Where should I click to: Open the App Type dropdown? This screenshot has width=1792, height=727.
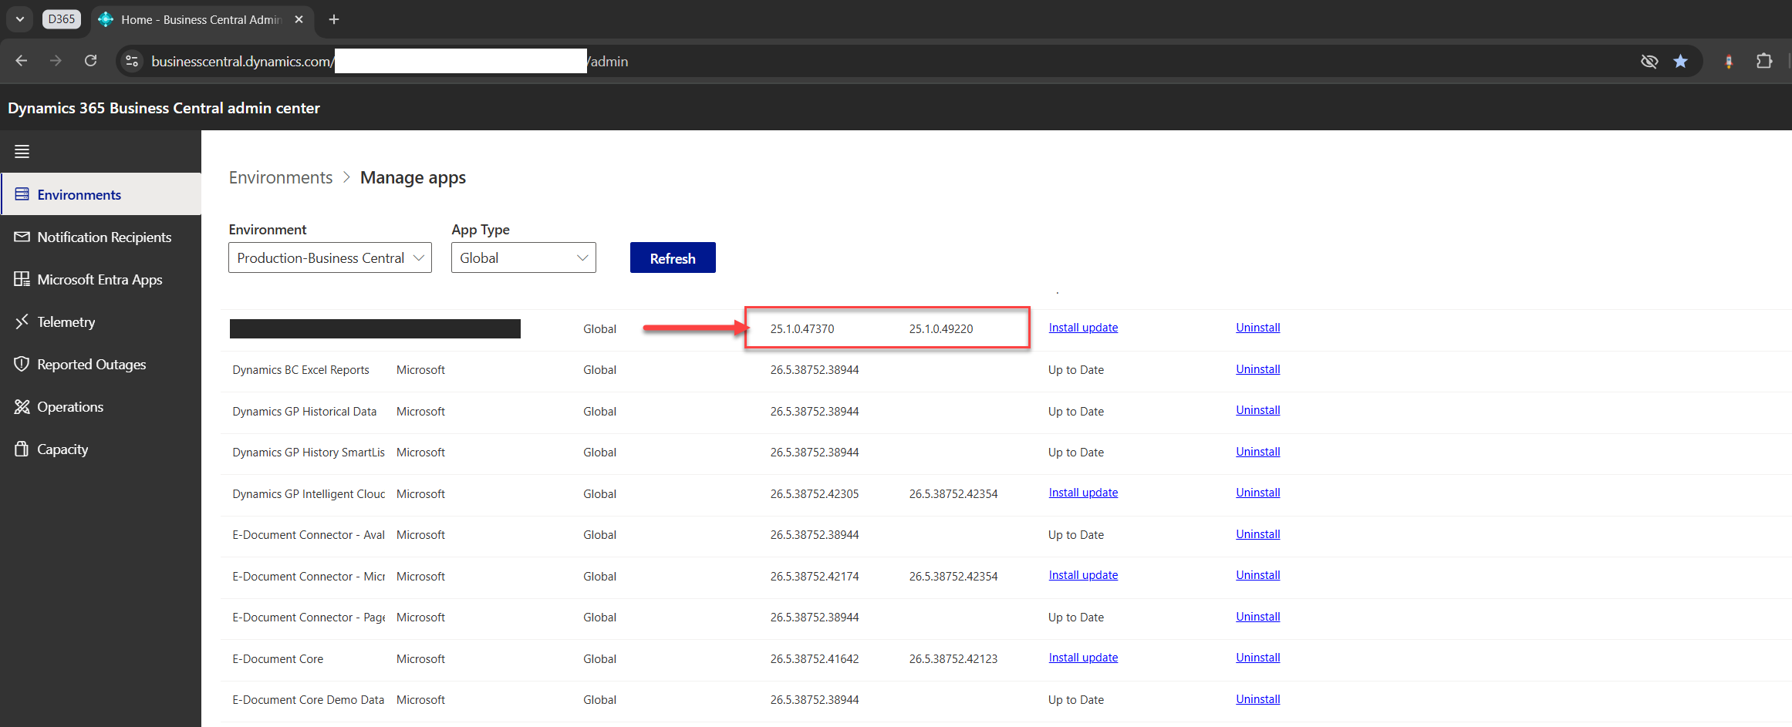(524, 257)
